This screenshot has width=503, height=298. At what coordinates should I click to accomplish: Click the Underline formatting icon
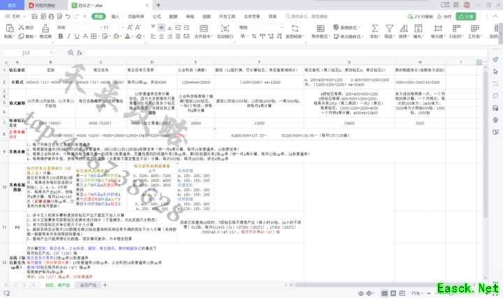76,36
